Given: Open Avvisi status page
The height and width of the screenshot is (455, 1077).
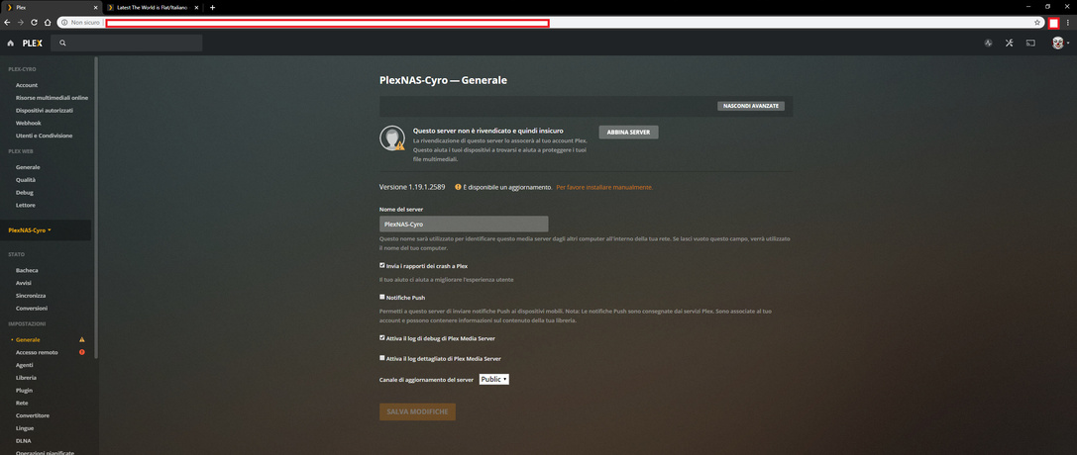Looking at the screenshot, I should coord(24,283).
